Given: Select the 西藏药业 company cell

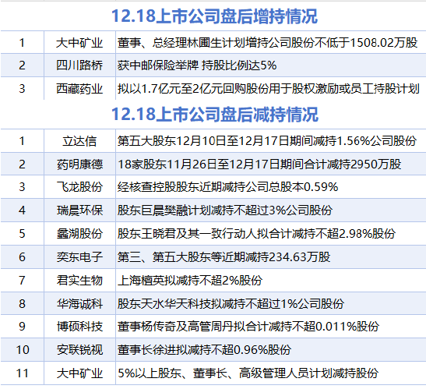Looking at the screenshot, I should (79, 89).
